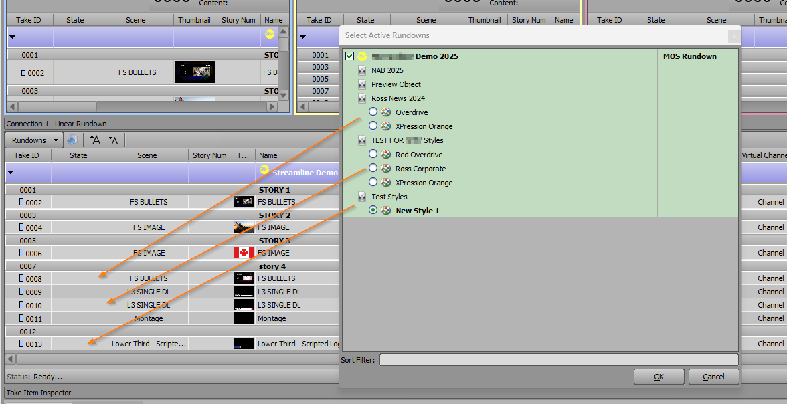Click the palette icon beside Ross Corporate
The image size is (787, 404).
[385, 169]
